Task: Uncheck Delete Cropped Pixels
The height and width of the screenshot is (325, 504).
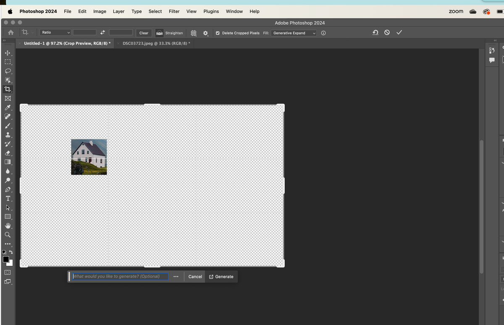Action: pos(218,33)
